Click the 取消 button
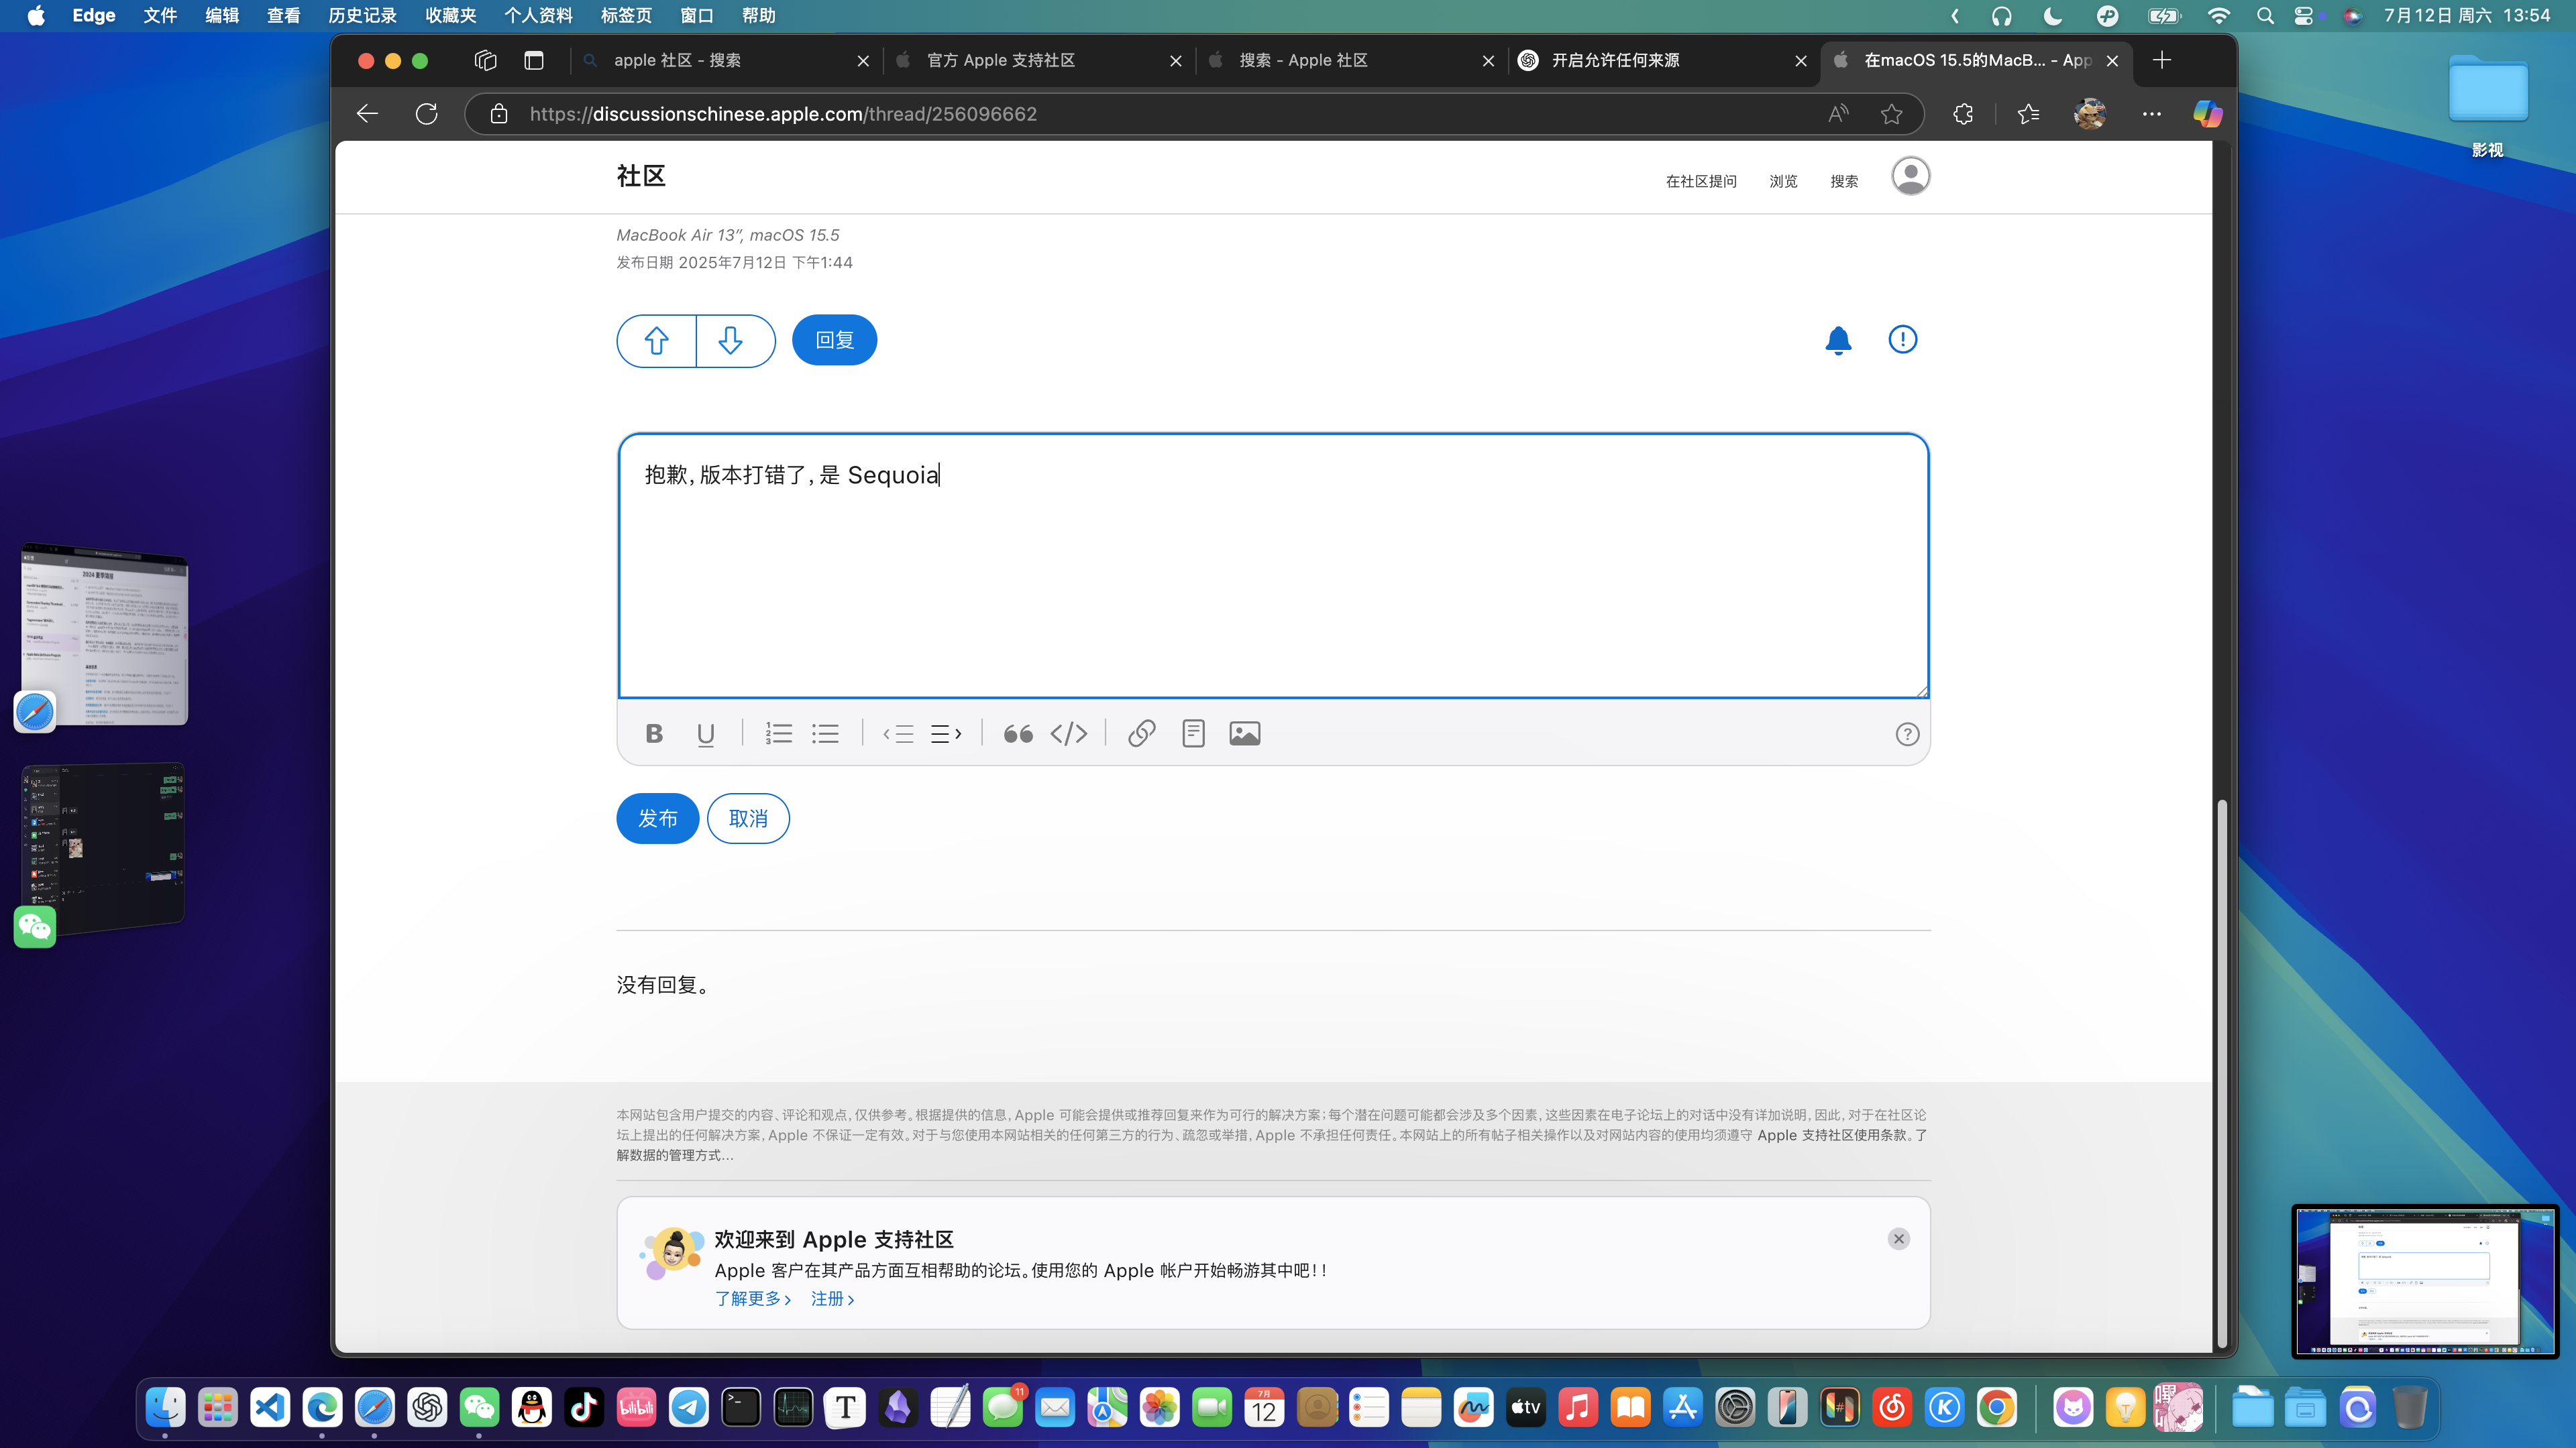The image size is (2576, 1448). click(x=747, y=819)
